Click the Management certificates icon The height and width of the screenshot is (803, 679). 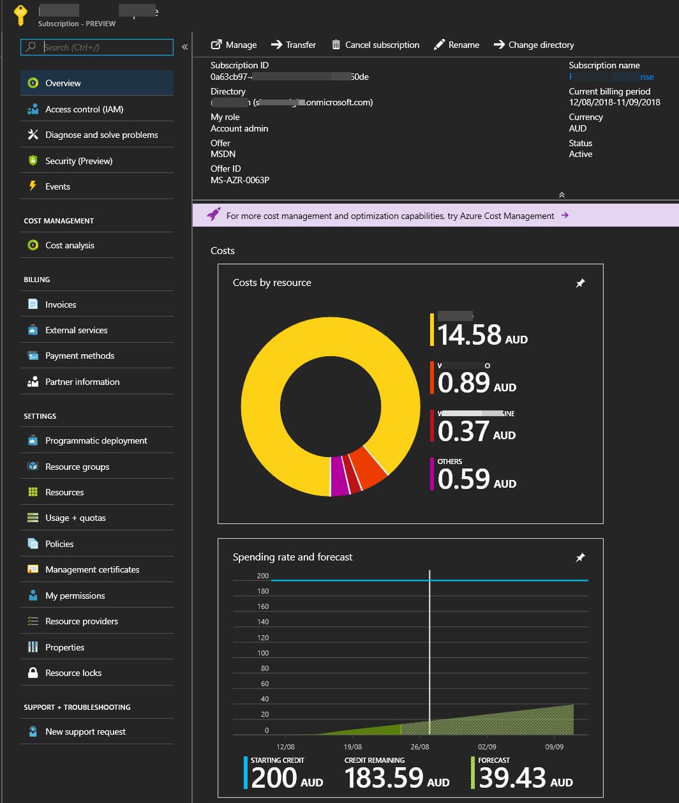tap(33, 569)
